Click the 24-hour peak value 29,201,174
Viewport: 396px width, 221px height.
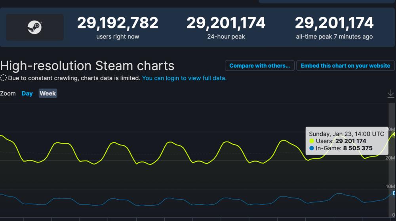coord(226,23)
